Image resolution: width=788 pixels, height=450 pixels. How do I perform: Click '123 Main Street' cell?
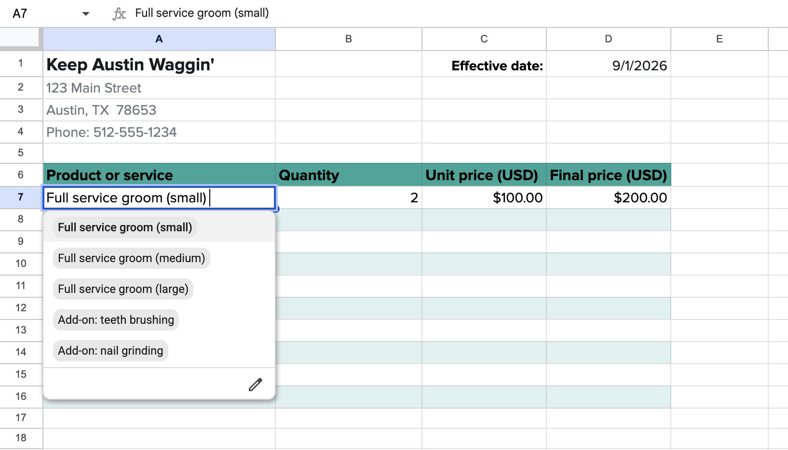pyautogui.click(x=159, y=88)
